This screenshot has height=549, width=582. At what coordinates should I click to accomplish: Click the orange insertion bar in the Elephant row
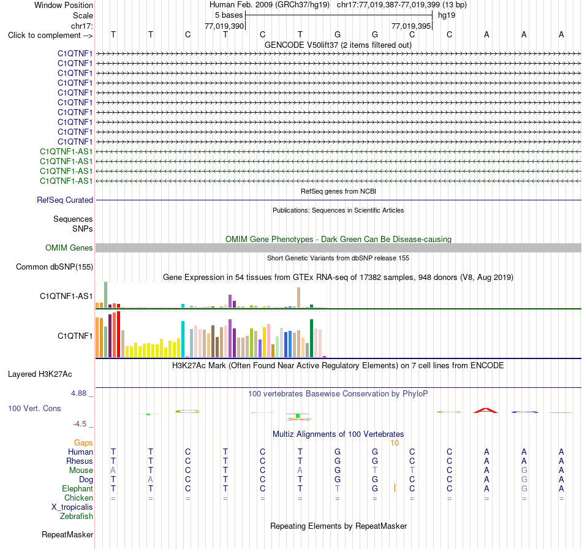(395, 488)
